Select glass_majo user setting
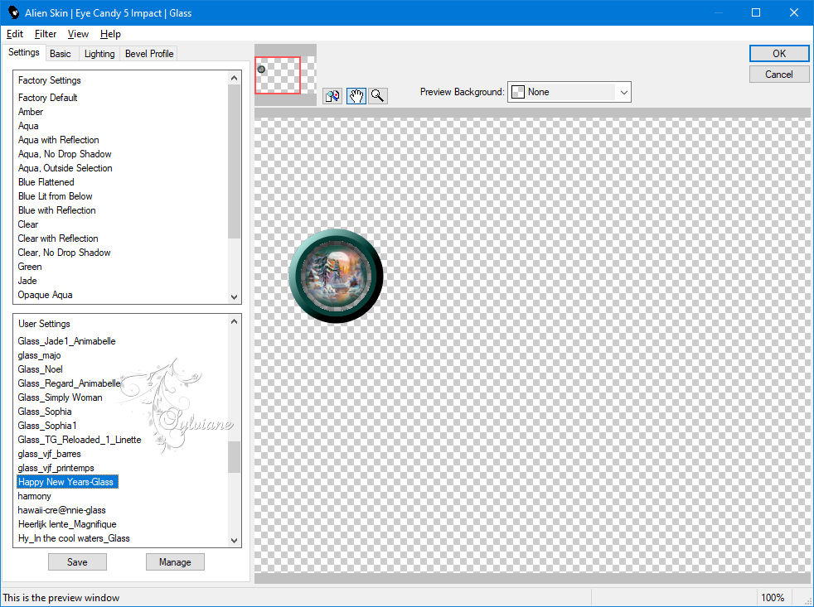The height and width of the screenshot is (607, 814). point(39,355)
